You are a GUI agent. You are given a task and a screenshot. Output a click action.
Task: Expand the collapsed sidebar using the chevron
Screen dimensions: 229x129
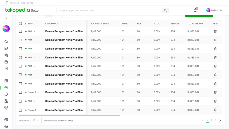[6, 18]
